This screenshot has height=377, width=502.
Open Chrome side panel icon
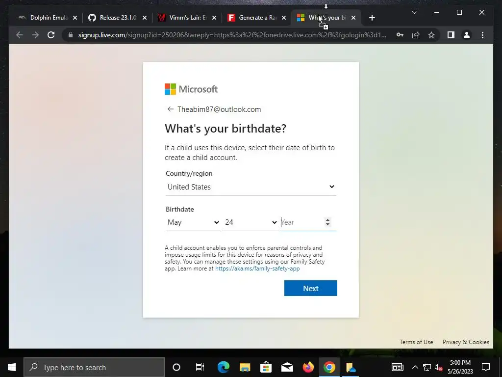[451, 35]
